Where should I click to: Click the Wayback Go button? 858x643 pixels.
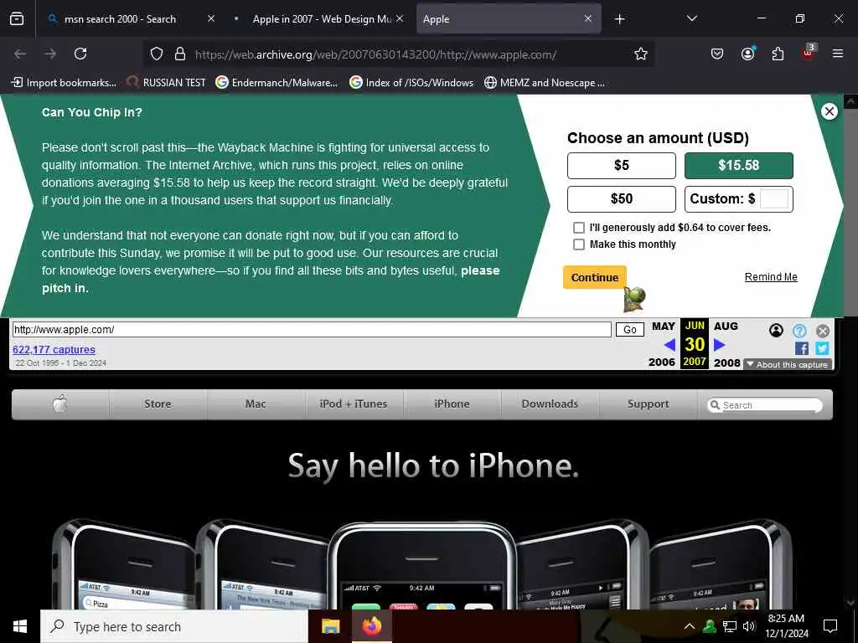[630, 330]
